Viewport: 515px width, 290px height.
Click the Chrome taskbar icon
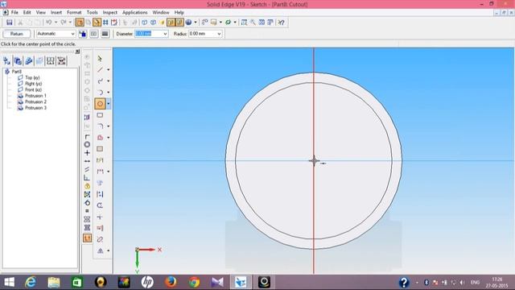[x=194, y=282]
